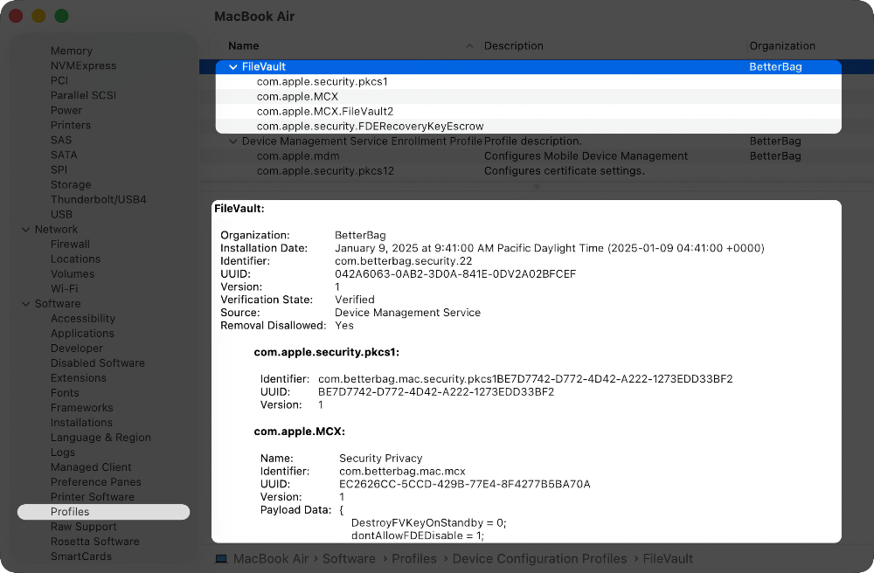Open Wi-Fi in the sidebar
874x573 pixels.
point(64,288)
